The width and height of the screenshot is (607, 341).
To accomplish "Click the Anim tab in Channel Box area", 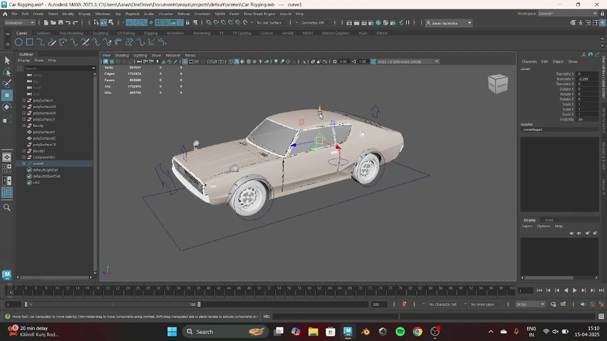I will pyautogui.click(x=549, y=220).
